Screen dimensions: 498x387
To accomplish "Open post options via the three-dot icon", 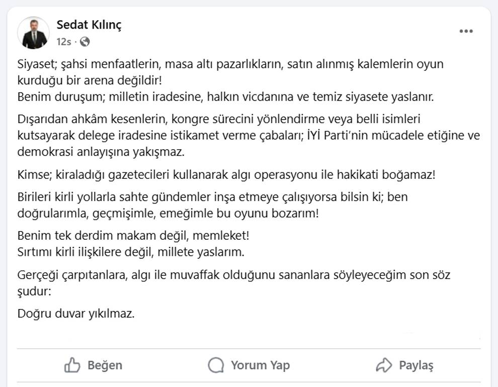I will pos(465,30).
